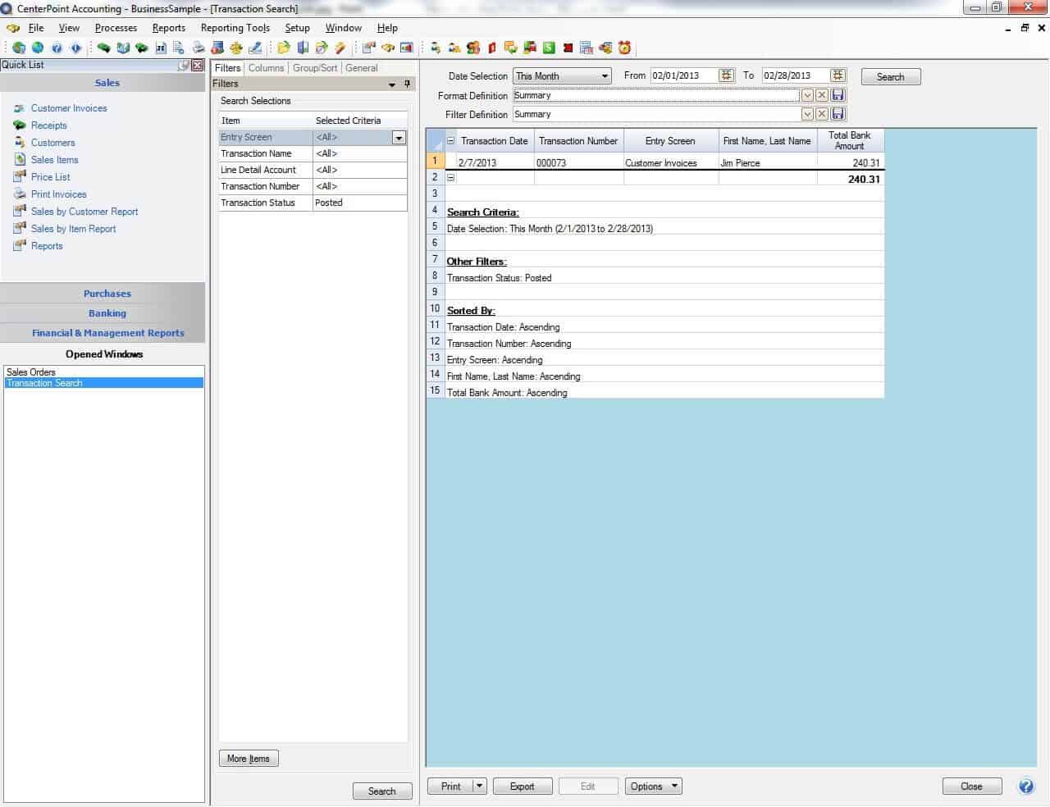Switch to the Group/Sort tab
This screenshot has height=807, width=1050.
[315, 68]
